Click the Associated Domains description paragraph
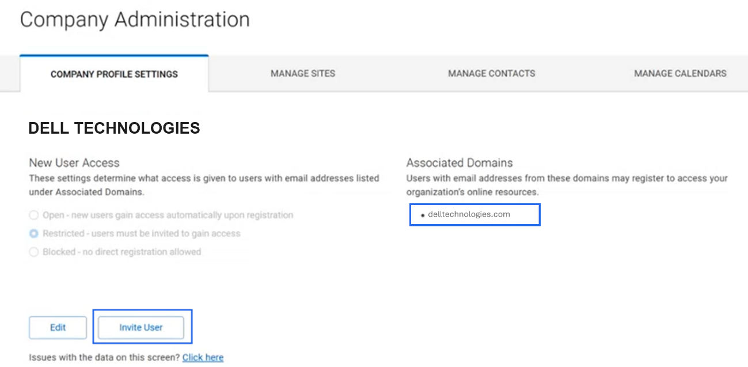Image resolution: width=748 pixels, height=367 pixels. [567, 184]
